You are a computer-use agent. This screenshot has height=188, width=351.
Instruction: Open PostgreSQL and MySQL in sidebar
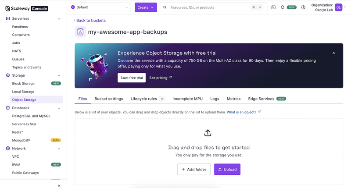(x=31, y=116)
